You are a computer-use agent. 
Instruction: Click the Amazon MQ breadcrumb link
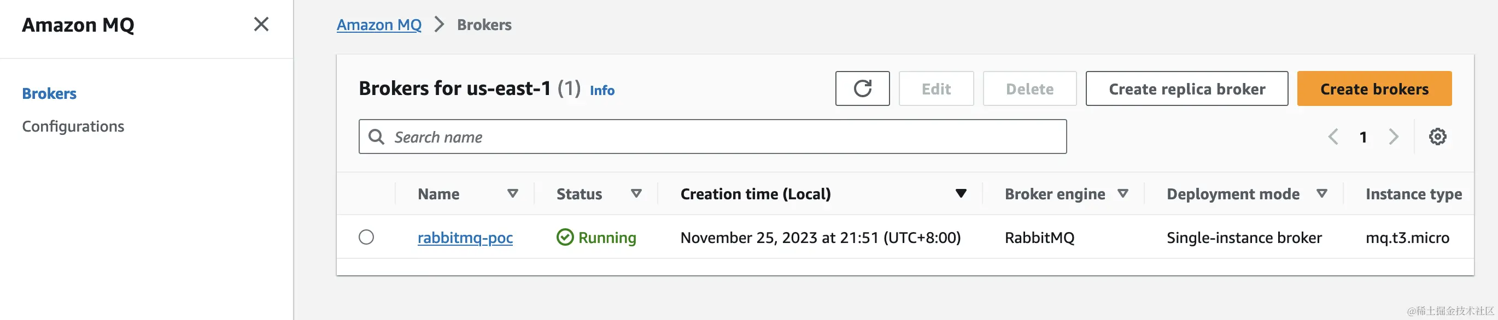click(379, 25)
